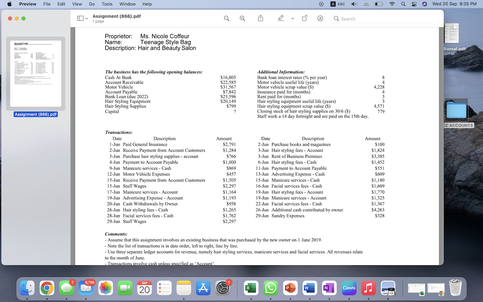Open the Tools menu
This screenshot has height=302, width=483.
[x=107, y=4]
